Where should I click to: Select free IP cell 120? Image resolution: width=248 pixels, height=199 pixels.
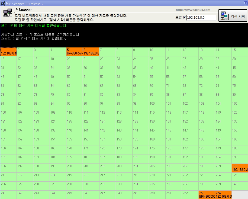(x=240, y=114)
